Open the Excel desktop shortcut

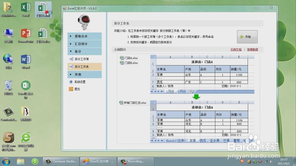click(x=26, y=9)
